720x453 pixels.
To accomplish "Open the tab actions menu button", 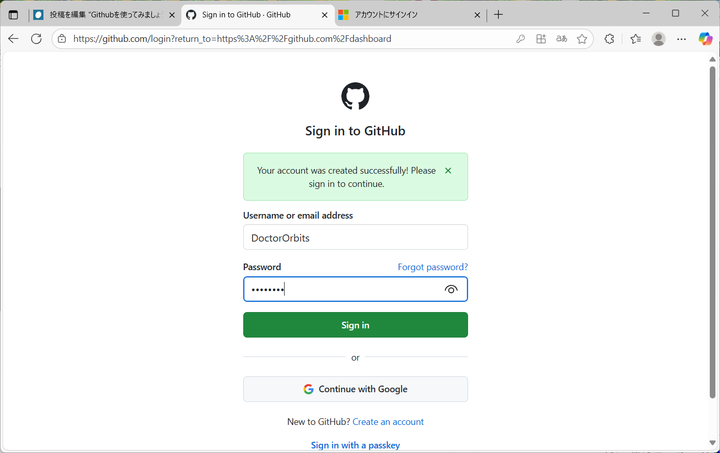I will click(13, 15).
